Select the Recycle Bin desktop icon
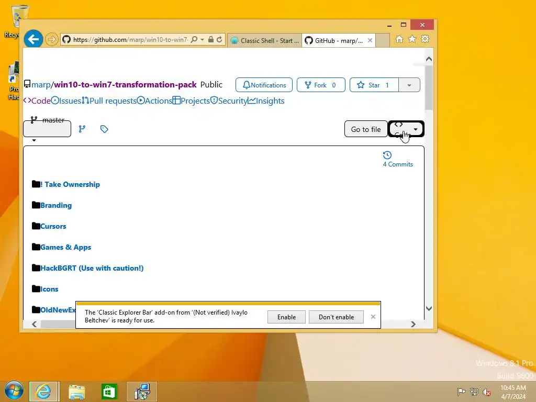536x402 pixels. pos(13,21)
